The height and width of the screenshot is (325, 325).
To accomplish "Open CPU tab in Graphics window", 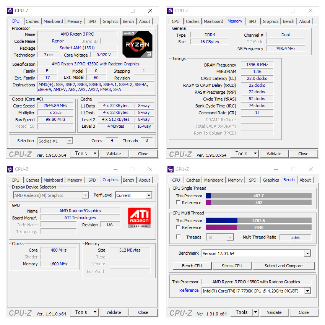I will click(x=15, y=180).
